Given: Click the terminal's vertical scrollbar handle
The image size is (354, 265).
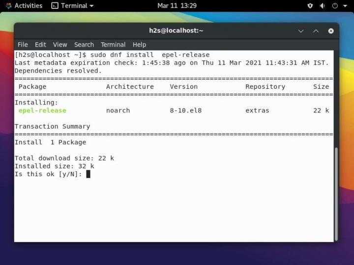Looking at the screenshot, I should pyautogui.click(x=336, y=194).
